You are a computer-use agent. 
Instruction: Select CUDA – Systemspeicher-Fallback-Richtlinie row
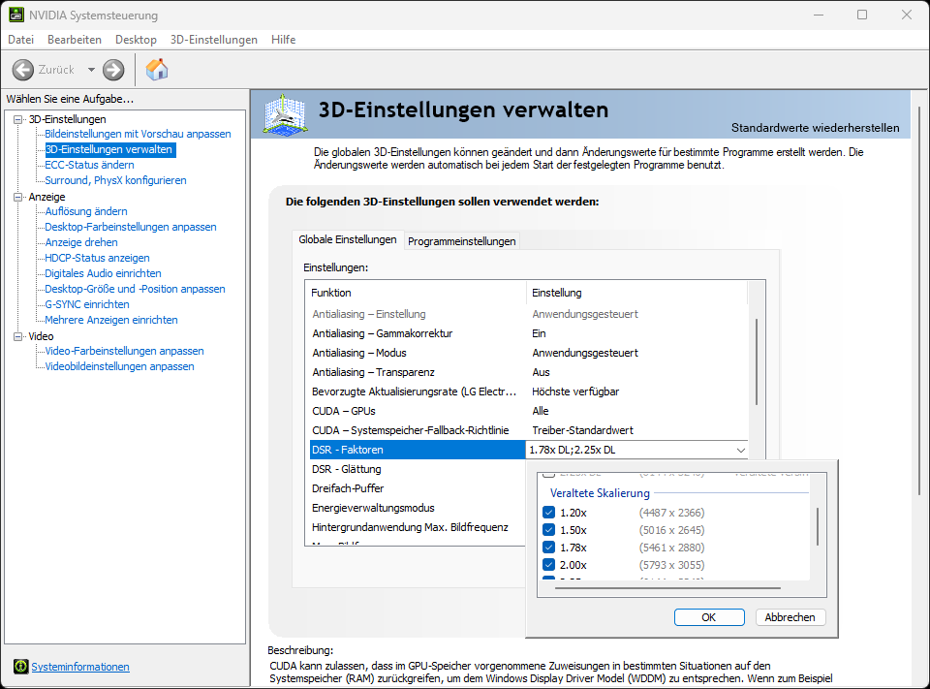529,430
